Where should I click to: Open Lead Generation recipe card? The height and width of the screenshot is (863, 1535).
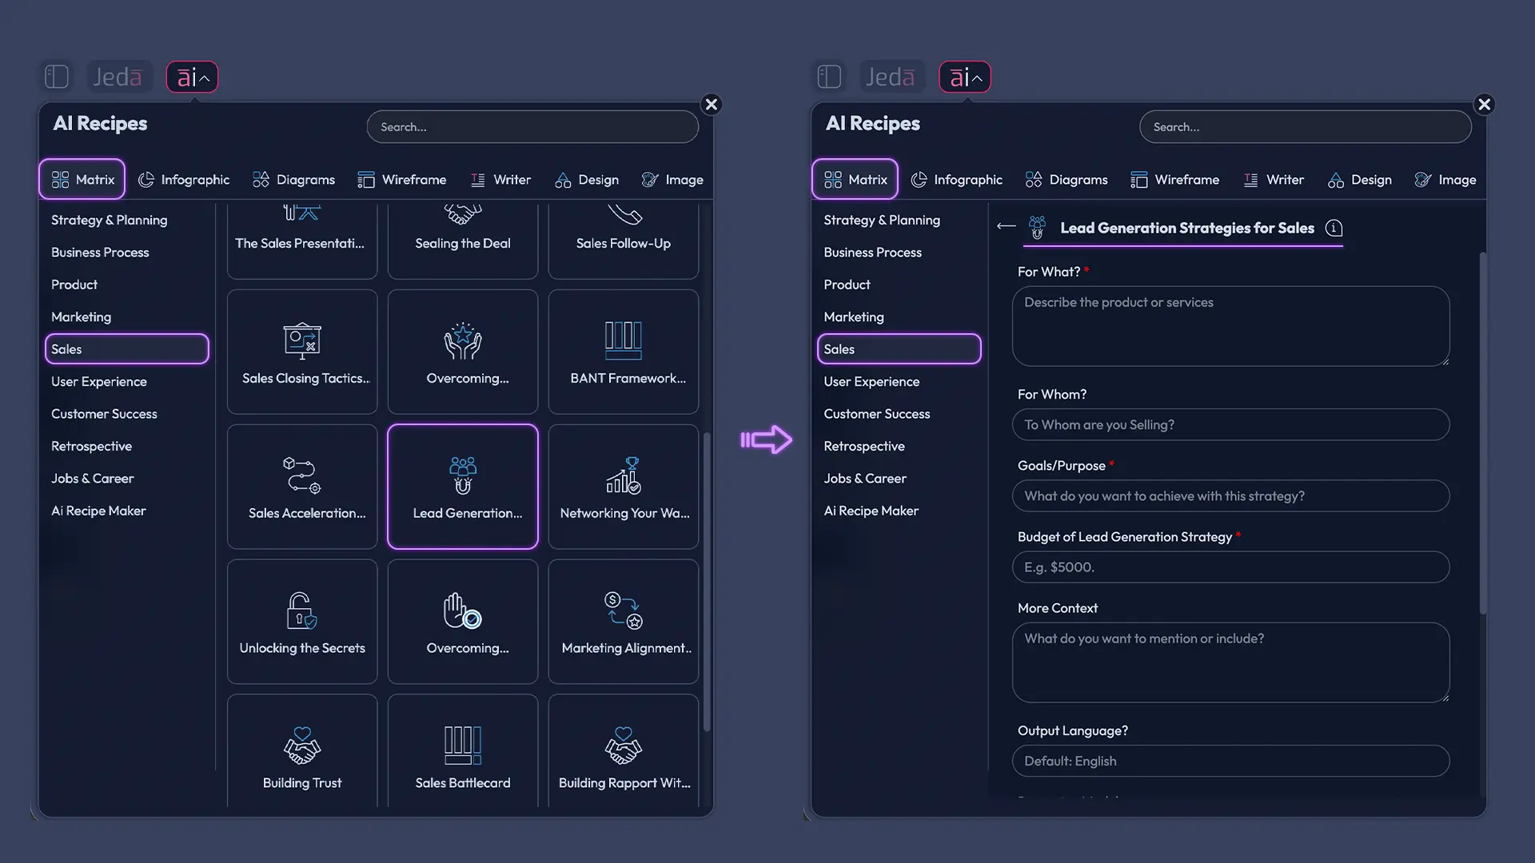pos(463,487)
